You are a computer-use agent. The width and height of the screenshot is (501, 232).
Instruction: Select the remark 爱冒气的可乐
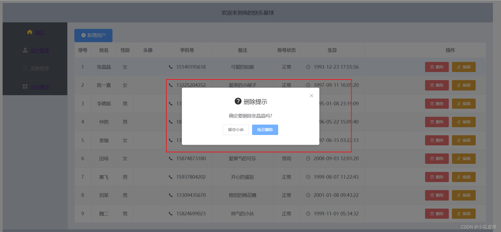pyautogui.click(x=242, y=159)
